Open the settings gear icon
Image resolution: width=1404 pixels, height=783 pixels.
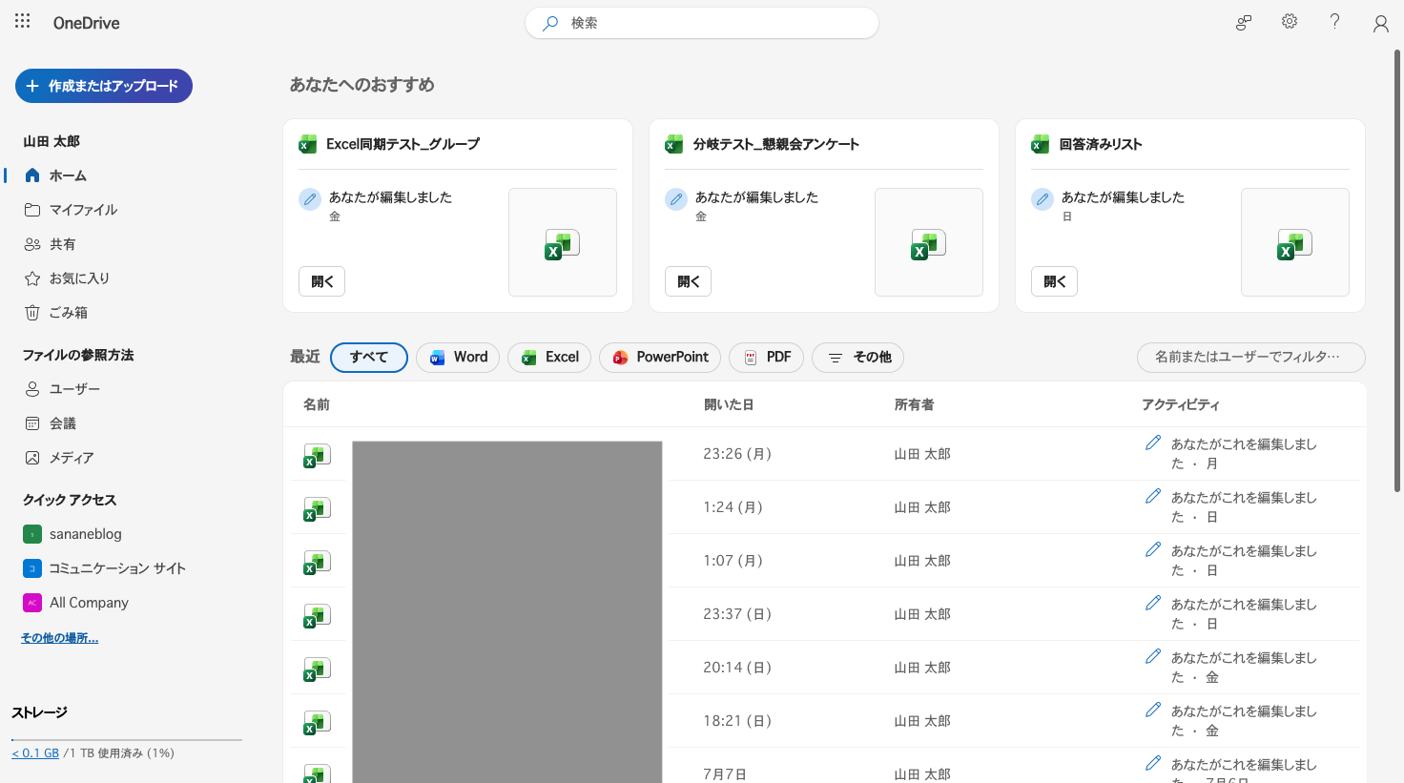(1290, 22)
